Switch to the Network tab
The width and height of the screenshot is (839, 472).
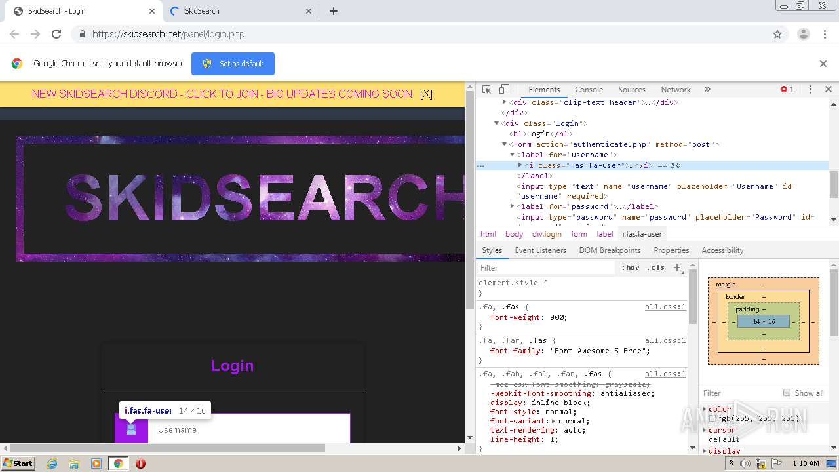676,90
